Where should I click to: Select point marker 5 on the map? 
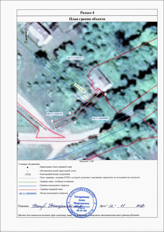[x=75, y=123]
